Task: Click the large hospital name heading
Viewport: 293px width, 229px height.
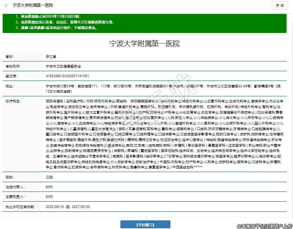Action: pos(145,43)
